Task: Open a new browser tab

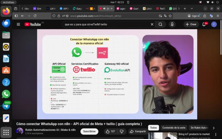Action: click(x=185, y=9)
